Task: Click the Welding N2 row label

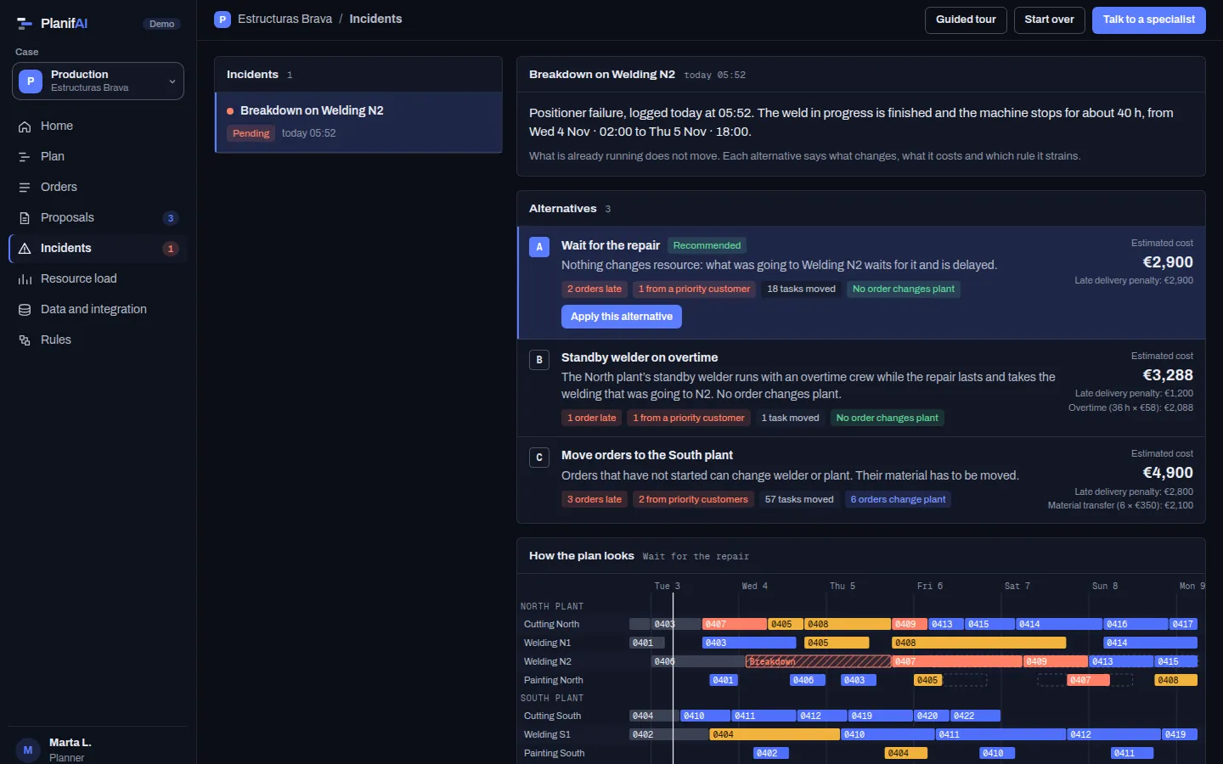Action: pos(548,661)
